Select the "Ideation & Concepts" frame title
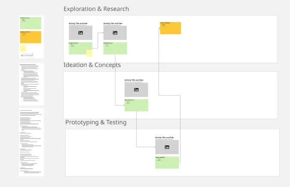 (x=92, y=65)
